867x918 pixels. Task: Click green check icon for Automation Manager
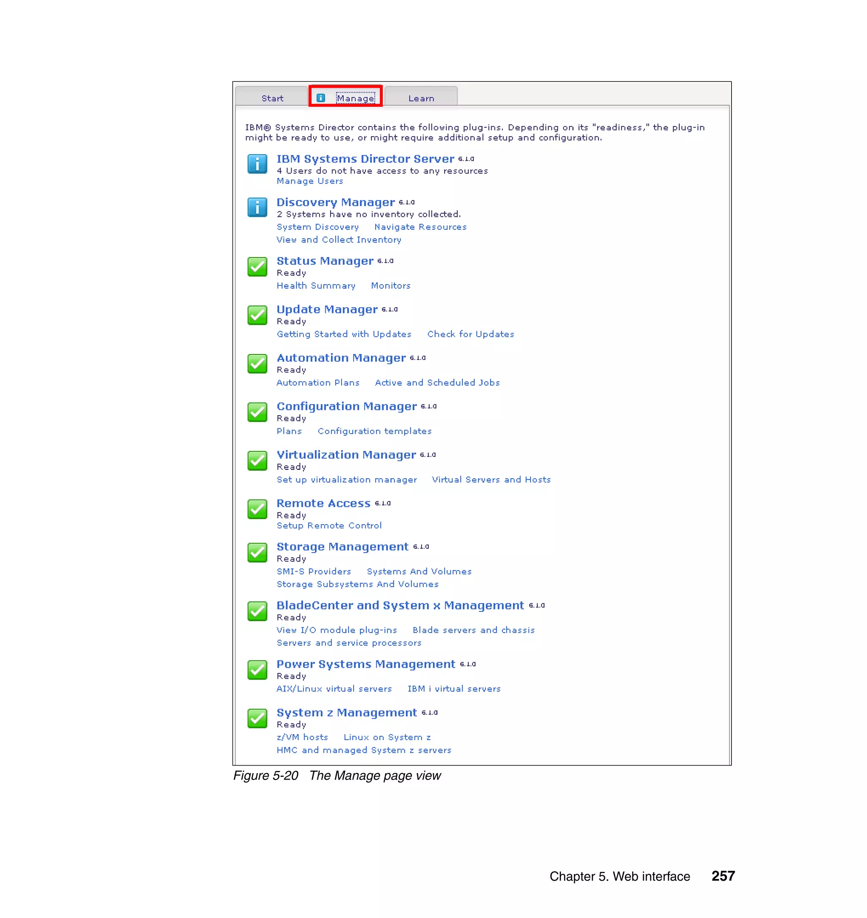(x=257, y=364)
